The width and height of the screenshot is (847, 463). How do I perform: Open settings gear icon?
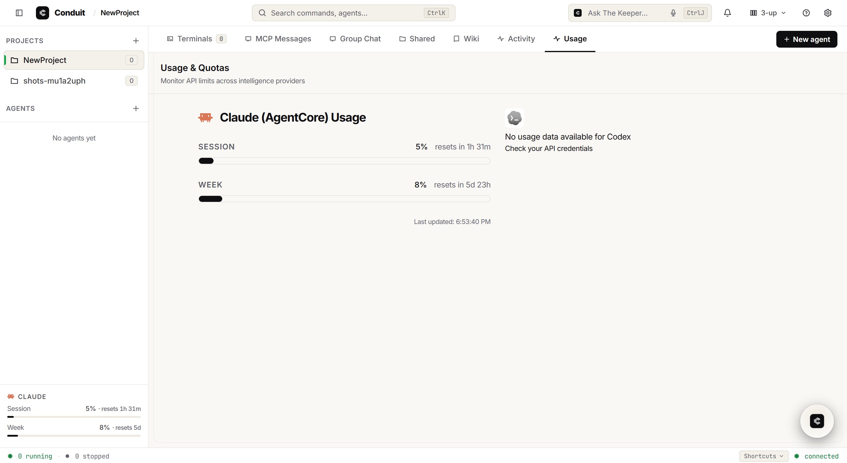pos(828,13)
